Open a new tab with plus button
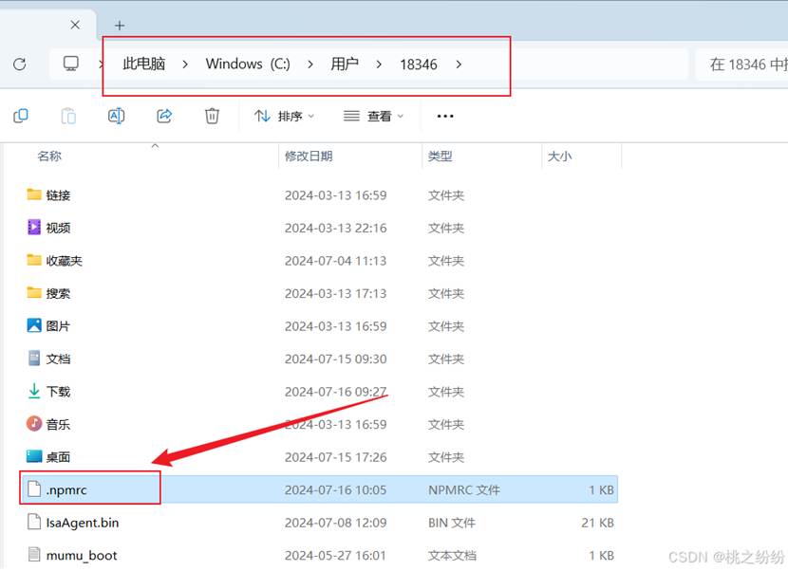The width and height of the screenshot is (788, 571). [119, 25]
